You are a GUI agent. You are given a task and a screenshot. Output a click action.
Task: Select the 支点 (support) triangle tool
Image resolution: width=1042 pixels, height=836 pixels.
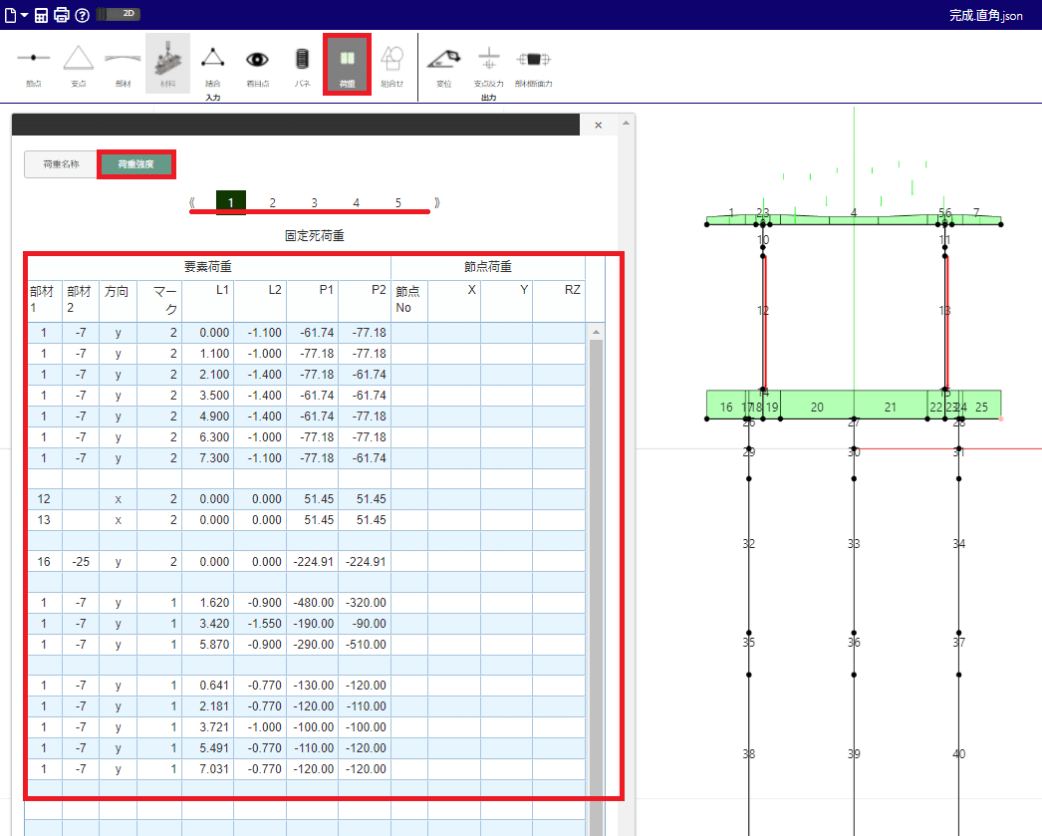(79, 65)
